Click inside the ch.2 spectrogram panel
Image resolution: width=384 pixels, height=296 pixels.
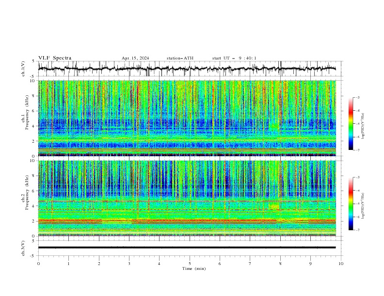(x=187, y=198)
